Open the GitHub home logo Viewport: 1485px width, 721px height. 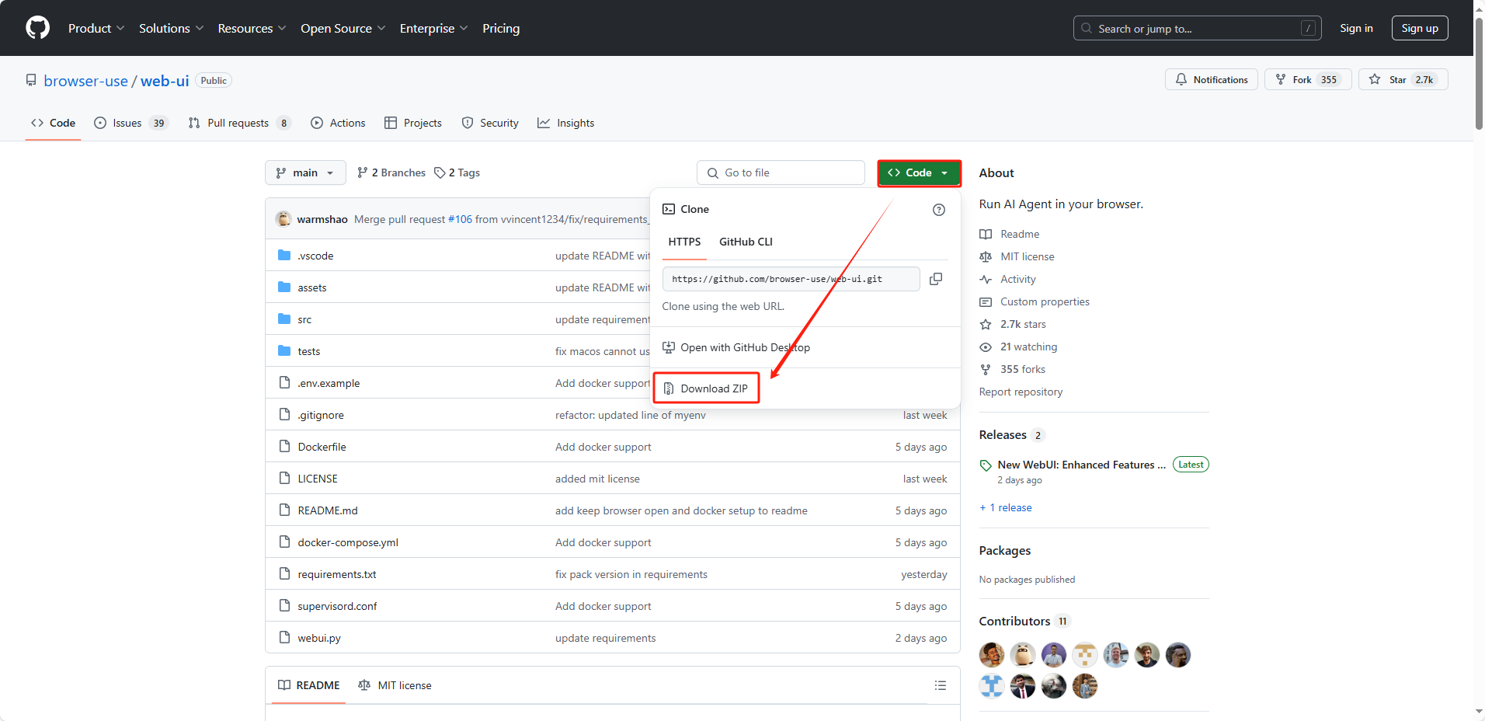click(x=37, y=28)
